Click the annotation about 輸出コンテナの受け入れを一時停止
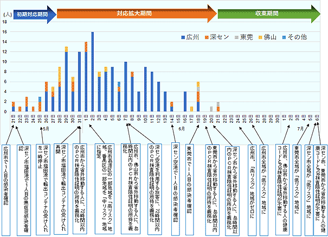Screen dimensions: 328x237 pyautogui.click(x=43, y=189)
